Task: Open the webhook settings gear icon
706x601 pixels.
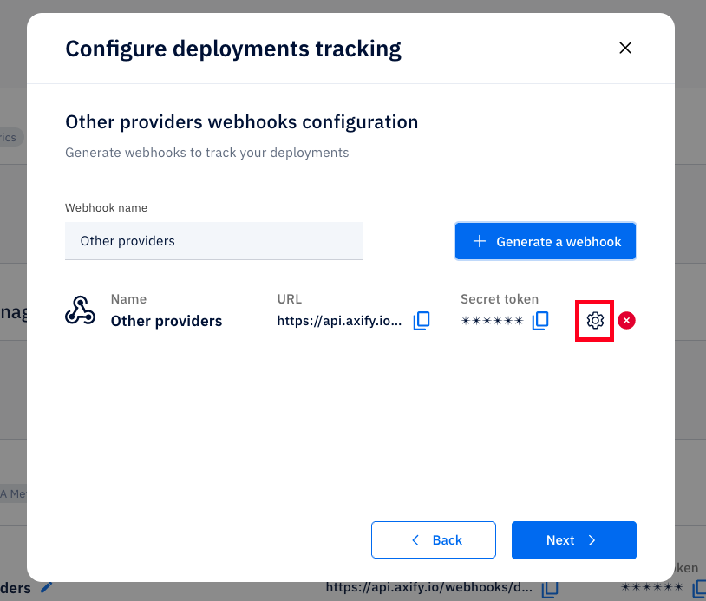Action: pyautogui.click(x=595, y=321)
